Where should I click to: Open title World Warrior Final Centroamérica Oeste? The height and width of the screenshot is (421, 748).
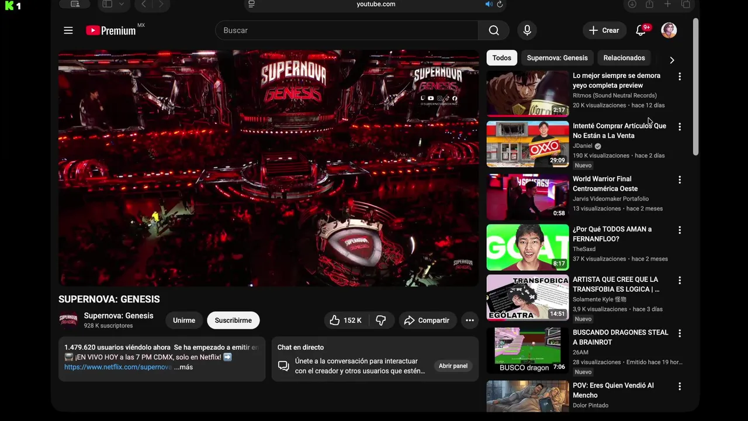tap(605, 184)
